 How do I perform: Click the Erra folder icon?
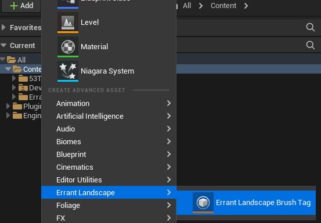pos(23,97)
